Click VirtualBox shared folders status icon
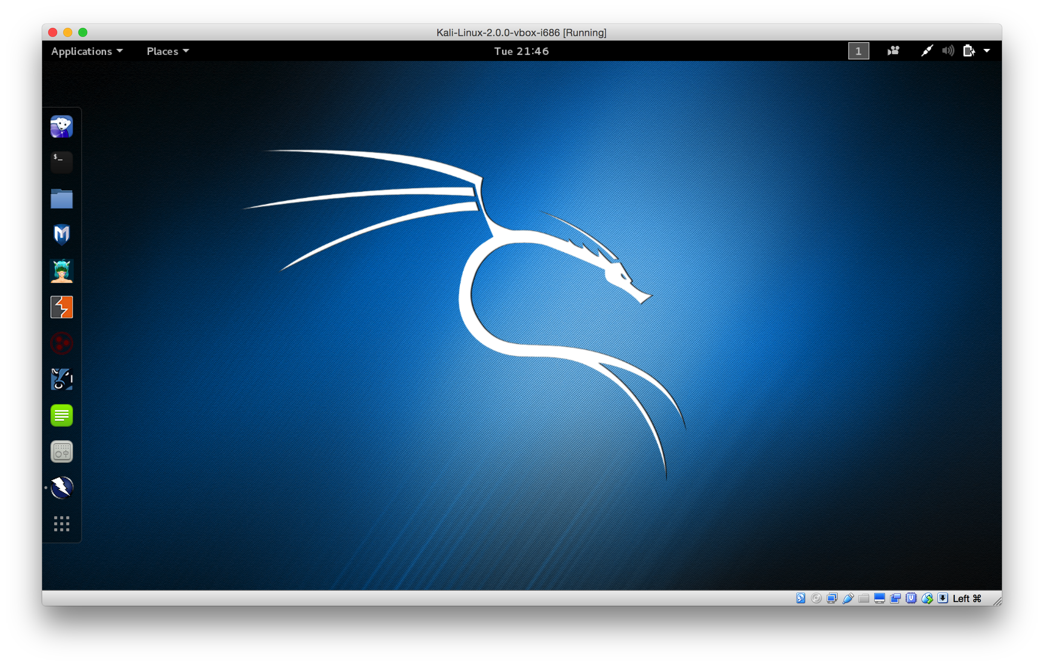This screenshot has height=666, width=1044. [864, 598]
